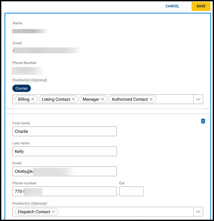Screen dimensions: 214x221
Task: Delete the Charlie Kelly contact with trash icon
Action: point(203,121)
